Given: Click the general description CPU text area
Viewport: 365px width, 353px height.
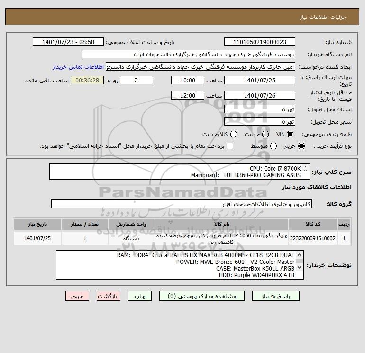Looking at the screenshot, I should tap(180, 172).
